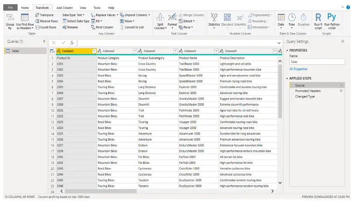Open the All Properties link

pyautogui.click(x=298, y=69)
